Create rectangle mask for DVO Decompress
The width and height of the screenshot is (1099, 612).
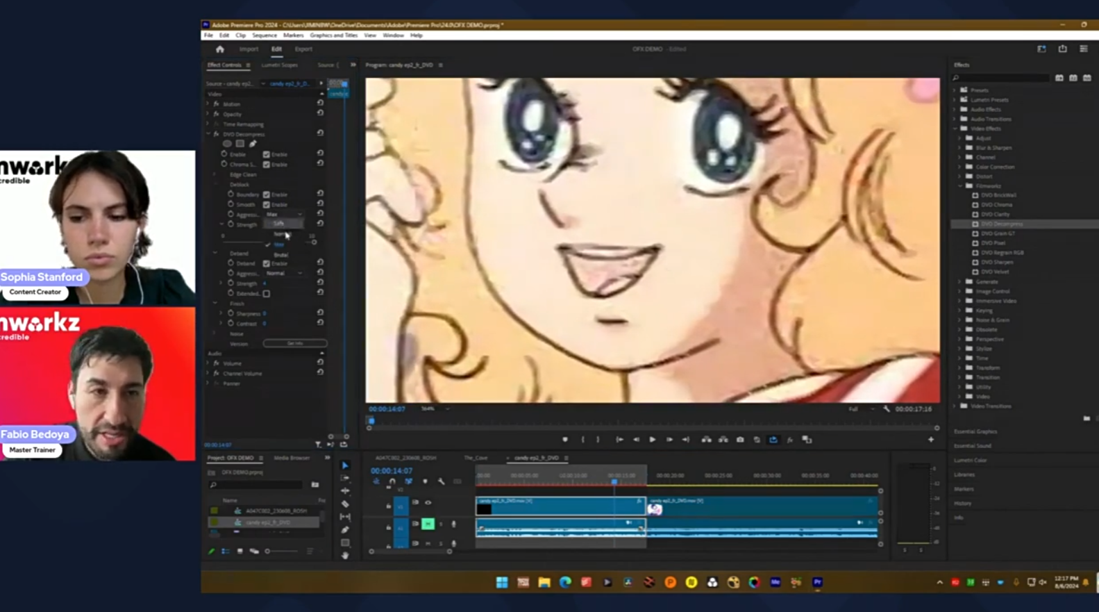pyautogui.click(x=240, y=144)
